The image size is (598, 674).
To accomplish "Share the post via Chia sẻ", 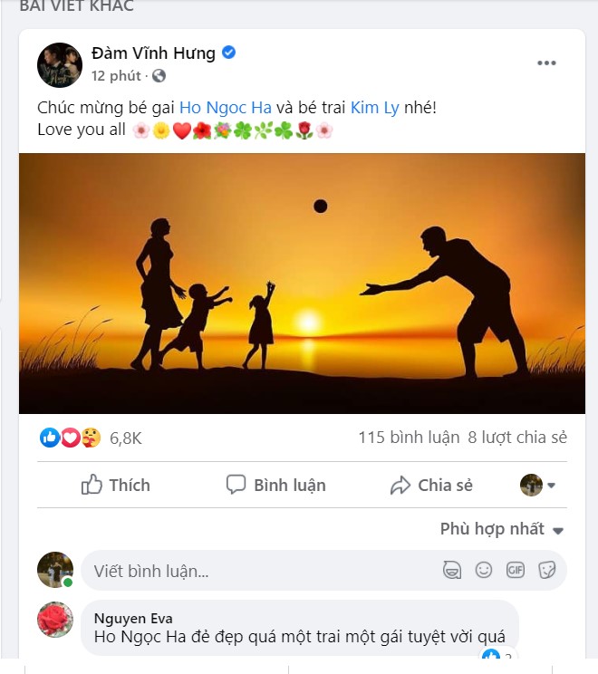I will pyautogui.click(x=431, y=486).
